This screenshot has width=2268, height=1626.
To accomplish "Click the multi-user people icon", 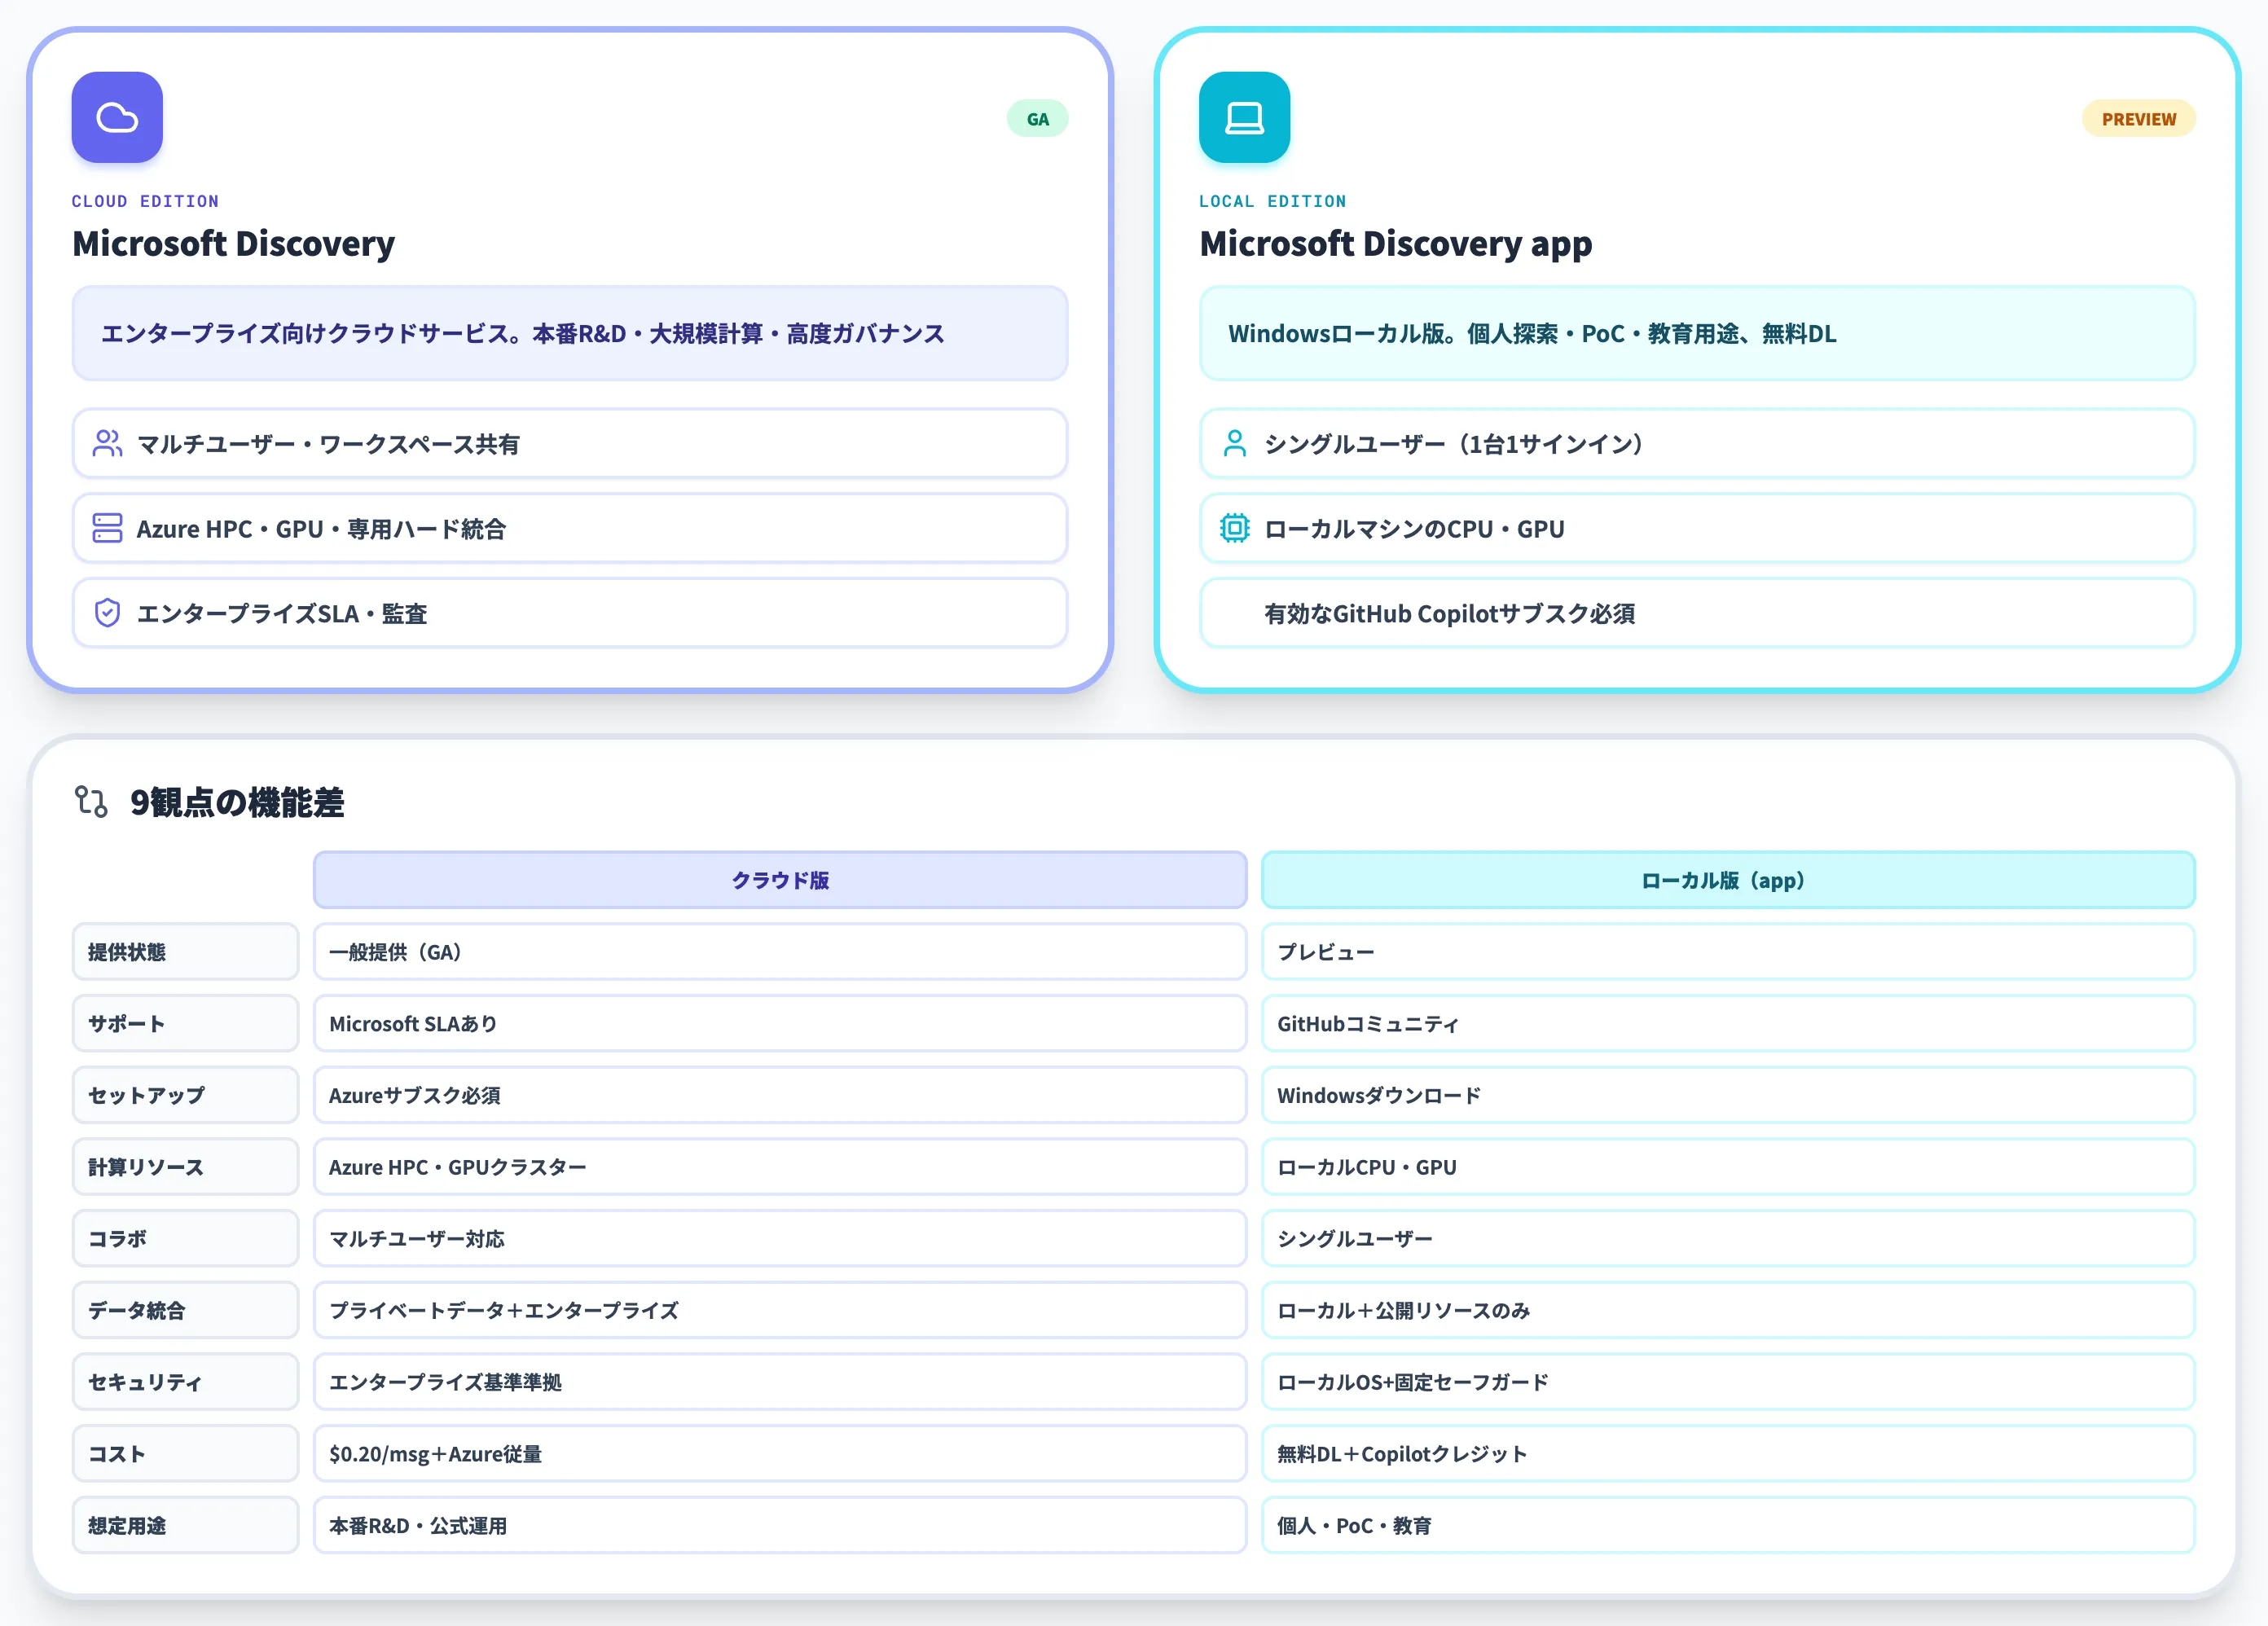I will 107,443.
